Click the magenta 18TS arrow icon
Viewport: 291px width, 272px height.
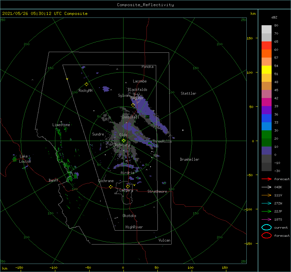266,219
